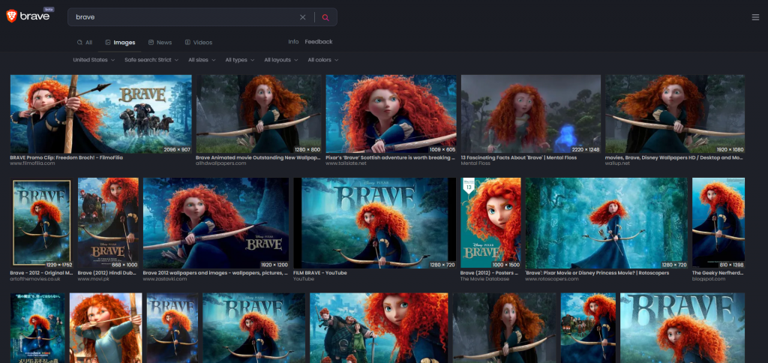Screen dimensions: 768x363
Task: Open the hamburger menu
Action: click(x=755, y=17)
